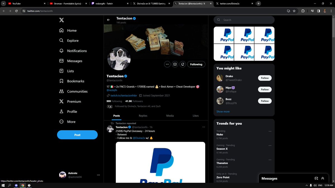The height and width of the screenshot is (188, 335).
Task: Open direct message to Tentacion via envelope icon
Action: click(x=175, y=64)
